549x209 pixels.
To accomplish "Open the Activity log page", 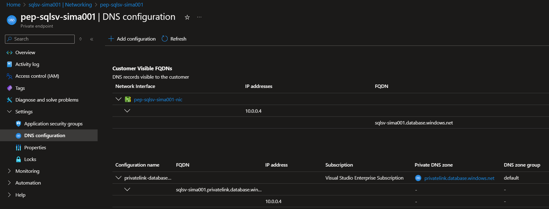I will pos(27,64).
